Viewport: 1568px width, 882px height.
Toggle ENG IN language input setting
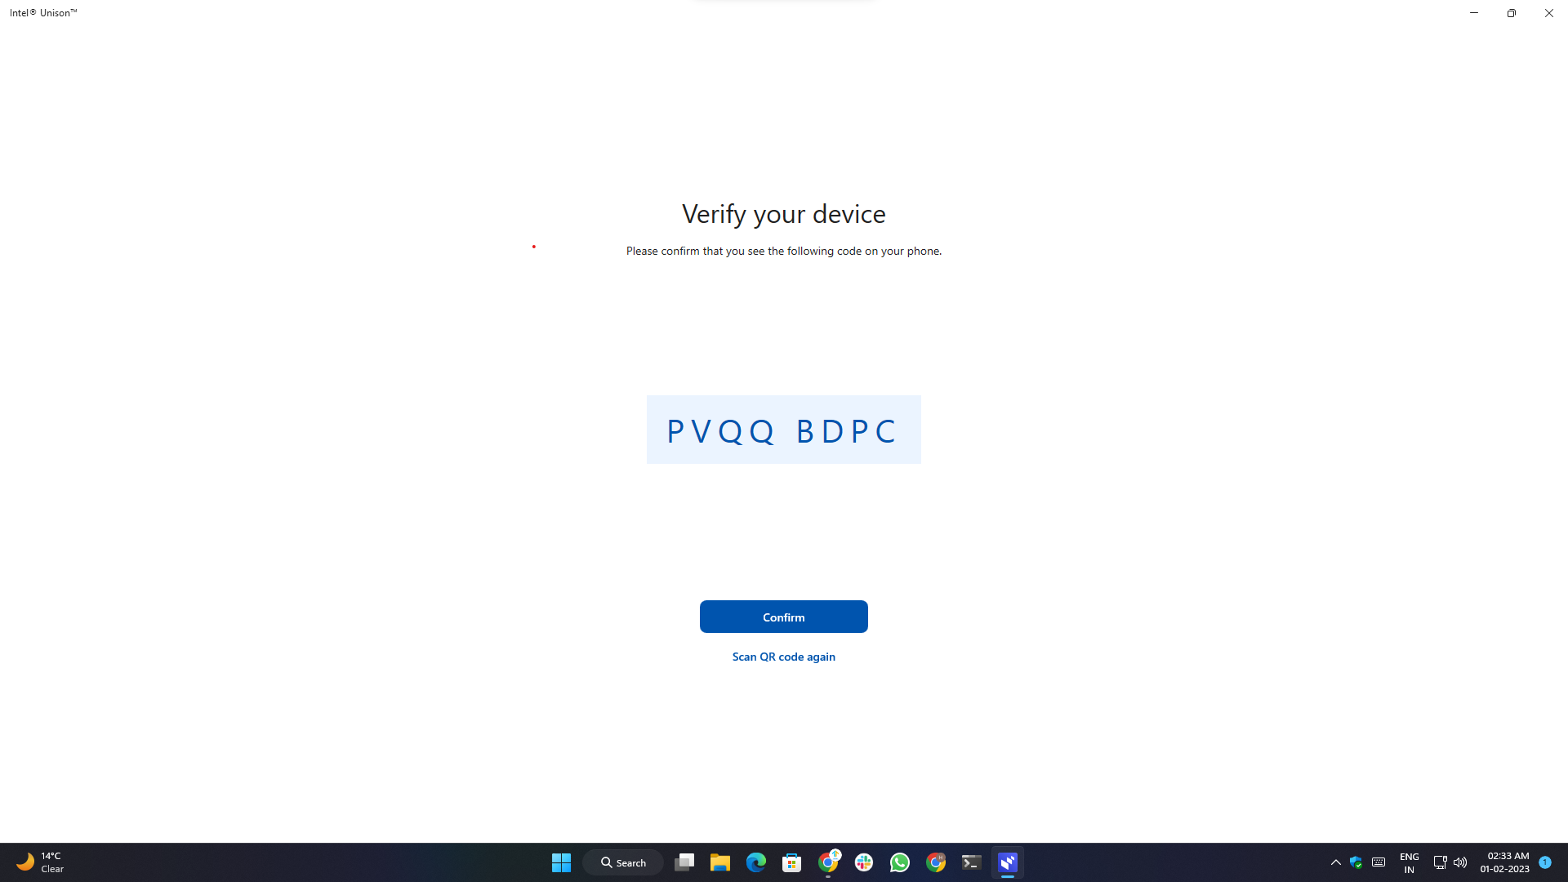pos(1408,862)
